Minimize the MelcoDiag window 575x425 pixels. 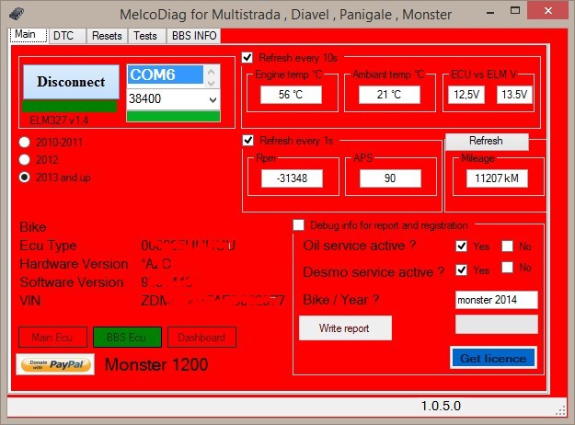coord(490,13)
